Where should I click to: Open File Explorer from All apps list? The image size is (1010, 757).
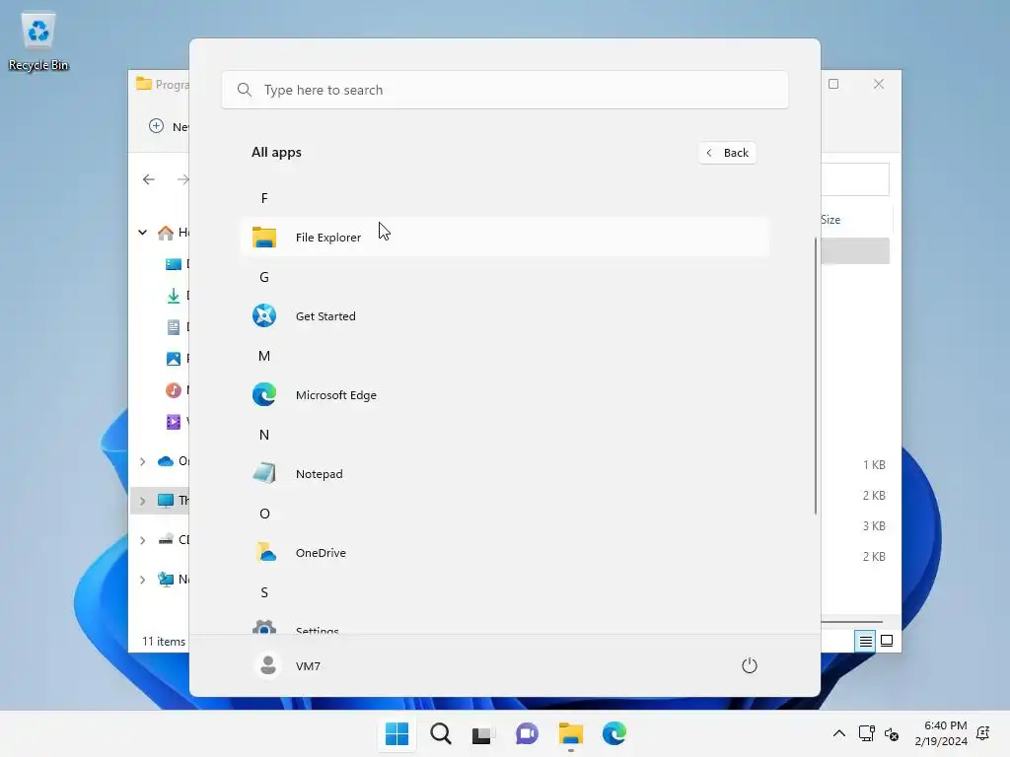tap(504, 237)
